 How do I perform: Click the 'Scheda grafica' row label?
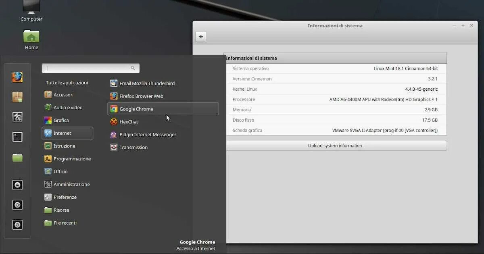coord(247,131)
